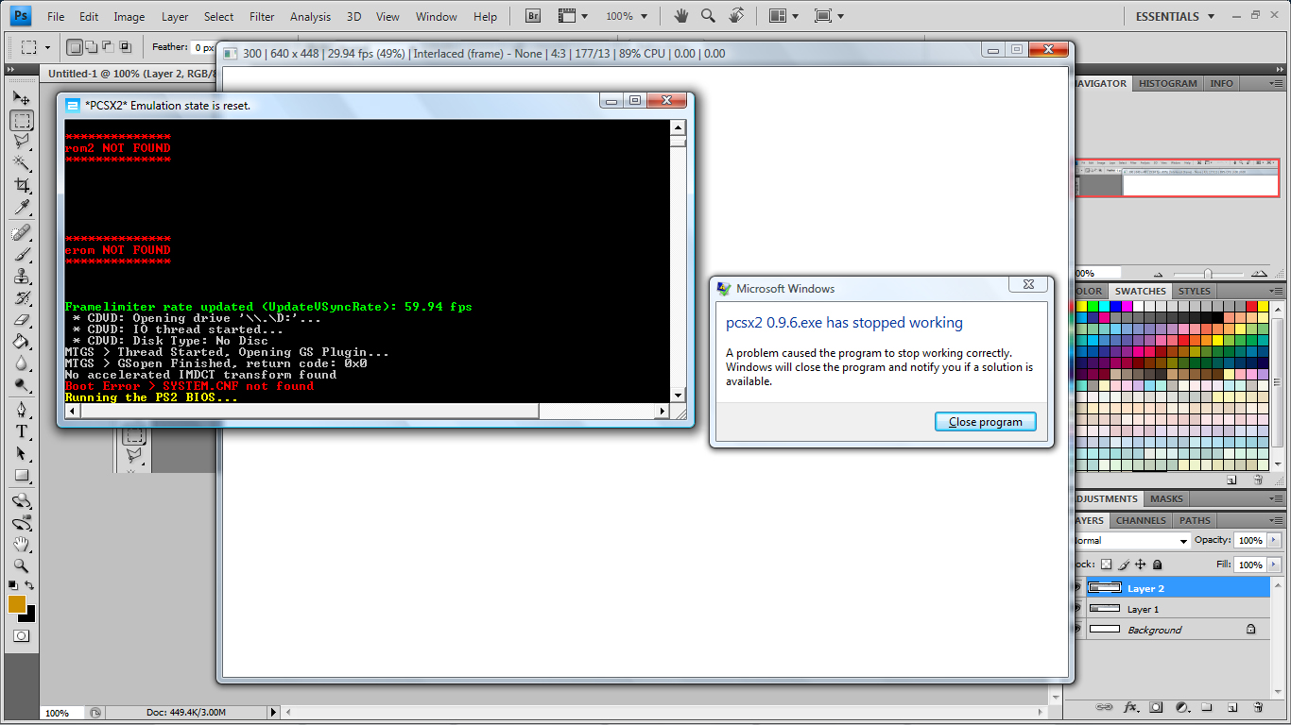Select the Magic Wand tool

[22, 163]
